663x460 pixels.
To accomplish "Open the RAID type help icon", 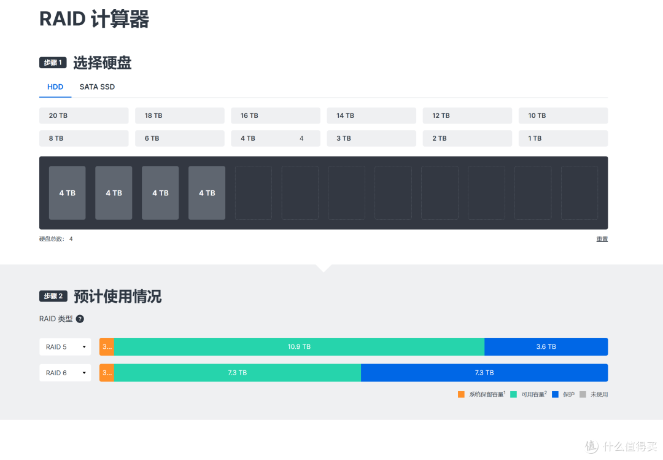I will (80, 319).
